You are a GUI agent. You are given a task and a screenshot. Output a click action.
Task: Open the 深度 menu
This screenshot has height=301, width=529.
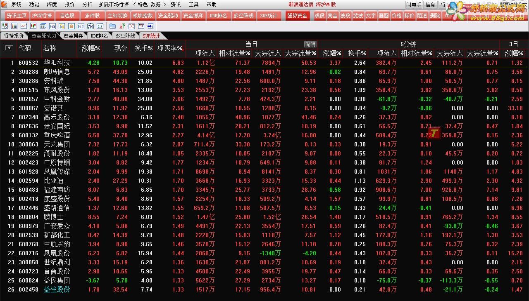[x=52, y=5]
